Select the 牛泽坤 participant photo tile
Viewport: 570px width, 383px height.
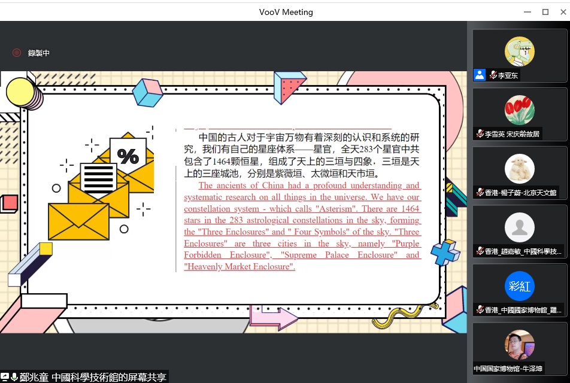click(x=519, y=344)
